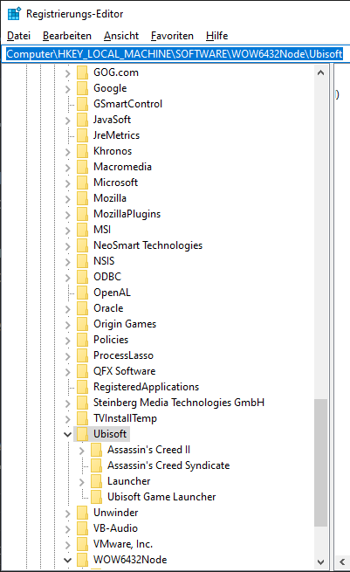Expand the Unwinder key

pyautogui.click(x=68, y=513)
